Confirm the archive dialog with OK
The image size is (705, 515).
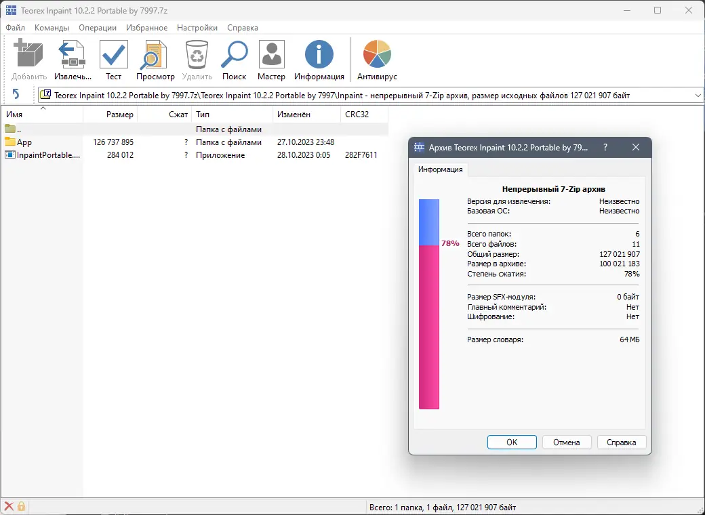[512, 442]
